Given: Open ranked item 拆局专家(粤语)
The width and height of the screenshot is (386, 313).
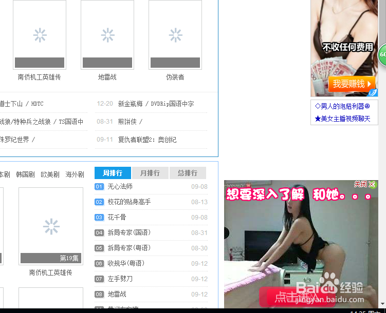Looking at the screenshot, I should tap(129, 248).
